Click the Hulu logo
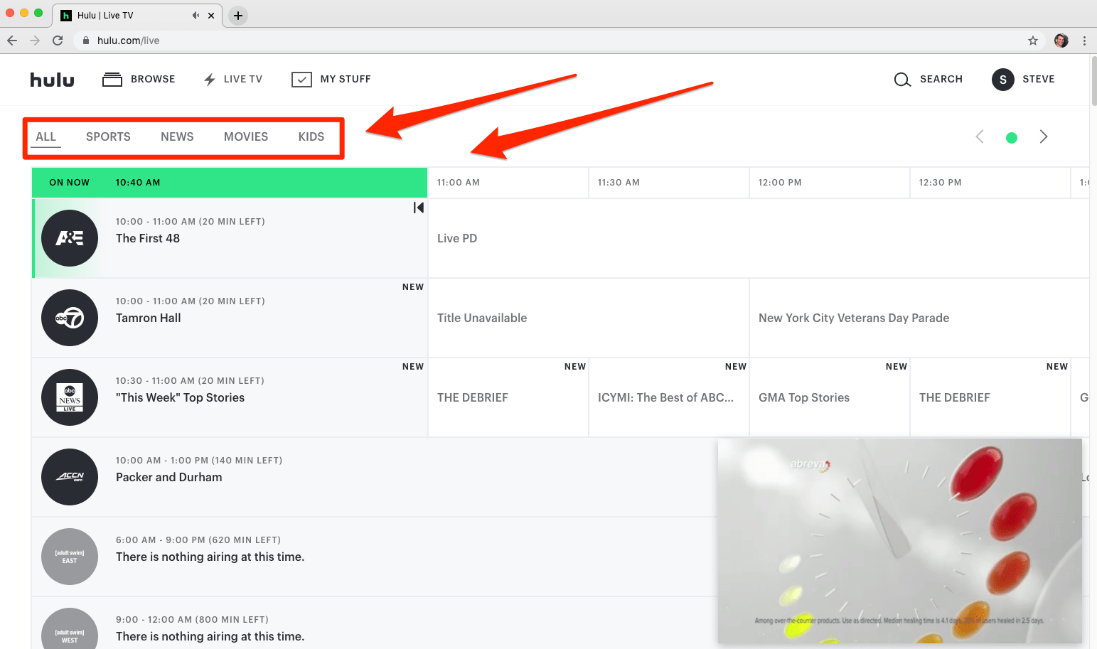 (52, 80)
